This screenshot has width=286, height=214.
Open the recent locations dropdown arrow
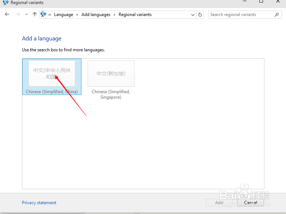click(26, 14)
